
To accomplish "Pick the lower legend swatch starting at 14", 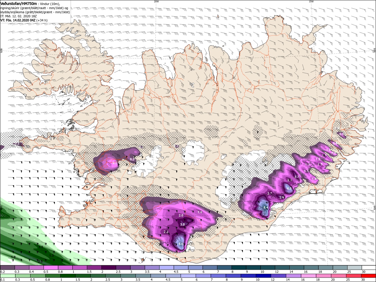I will click(293, 276).
